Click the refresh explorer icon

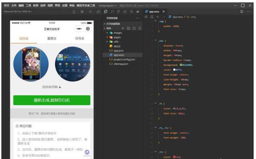pyautogui.click(x=134, y=28)
